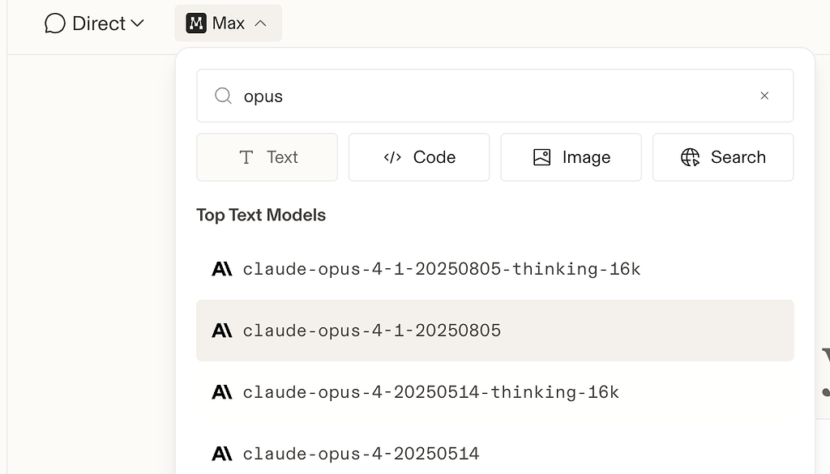Choose claude-opus-4-20250514 model
This screenshot has width=830, height=474.
495,454
